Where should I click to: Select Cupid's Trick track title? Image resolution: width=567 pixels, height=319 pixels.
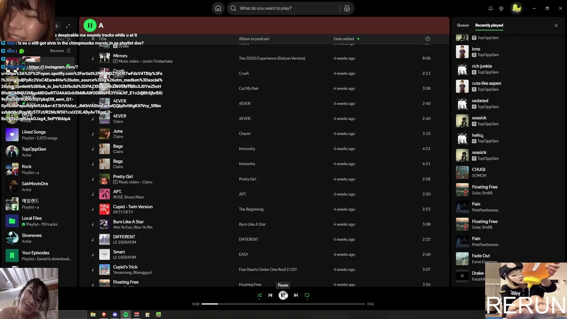click(x=125, y=267)
